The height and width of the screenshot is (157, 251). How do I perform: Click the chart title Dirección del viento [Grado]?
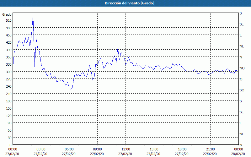[x=125, y=3]
